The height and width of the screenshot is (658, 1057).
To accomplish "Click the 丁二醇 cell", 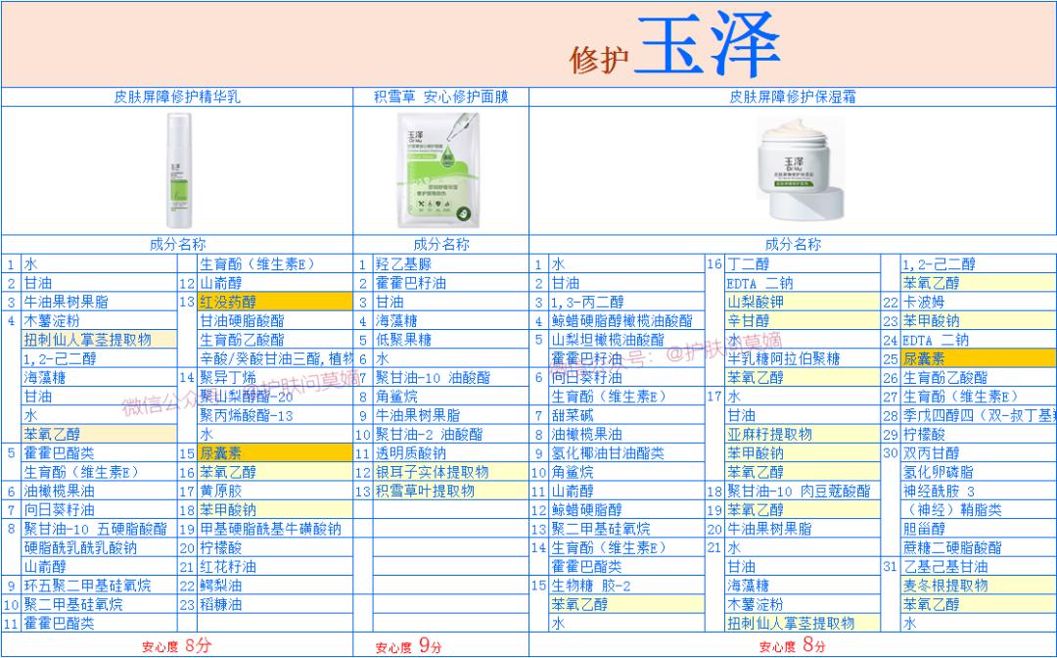I will tap(803, 263).
